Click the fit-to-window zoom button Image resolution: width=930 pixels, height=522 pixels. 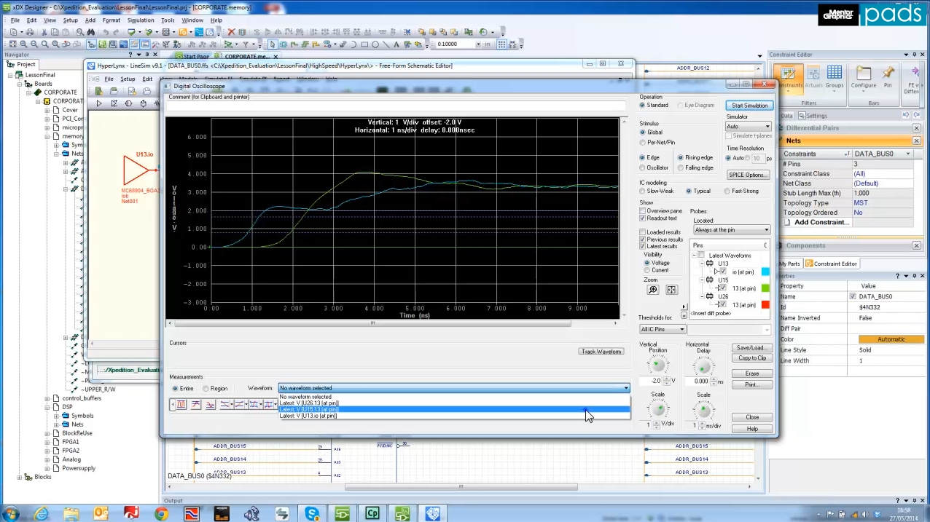pos(671,290)
